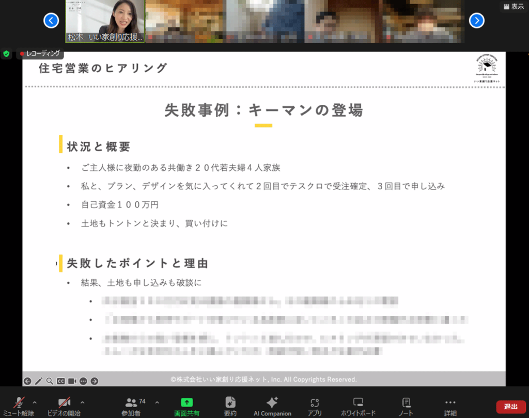Viewport: 529px width, 418px height.
Task: Expand video options arrow beside ビデオの開始
Action: (x=82, y=402)
